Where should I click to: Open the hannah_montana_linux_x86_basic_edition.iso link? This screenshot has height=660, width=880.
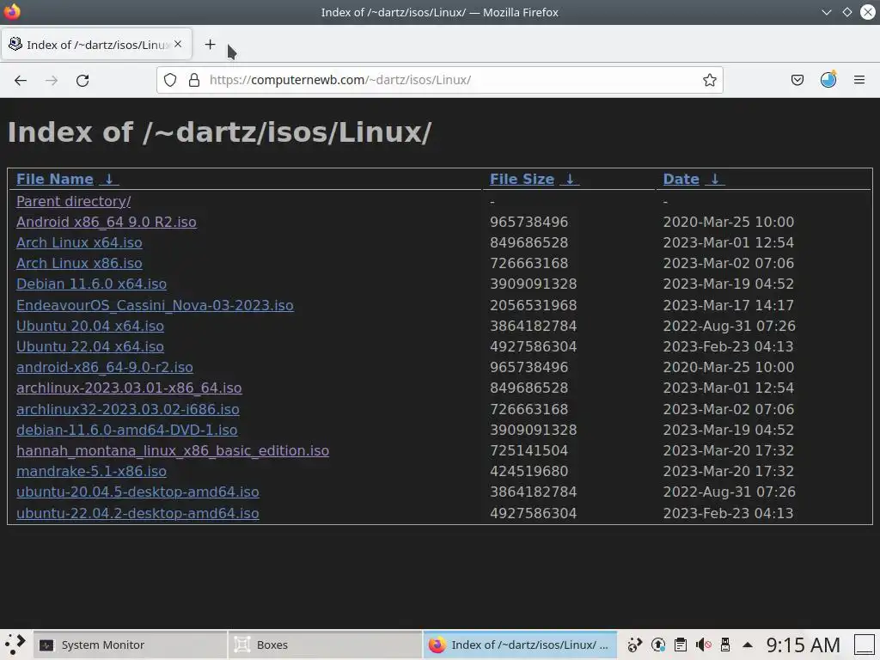(173, 451)
